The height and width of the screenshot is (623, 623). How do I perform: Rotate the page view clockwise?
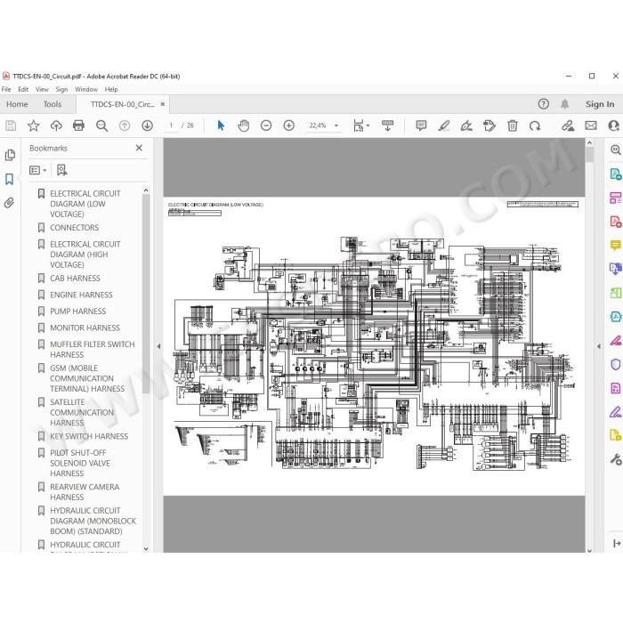[535, 125]
